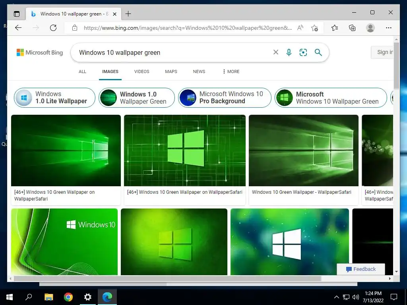The width and height of the screenshot is (407, 305).
Task: Show hidden system tray icons
Action: [x=336, y=297]
